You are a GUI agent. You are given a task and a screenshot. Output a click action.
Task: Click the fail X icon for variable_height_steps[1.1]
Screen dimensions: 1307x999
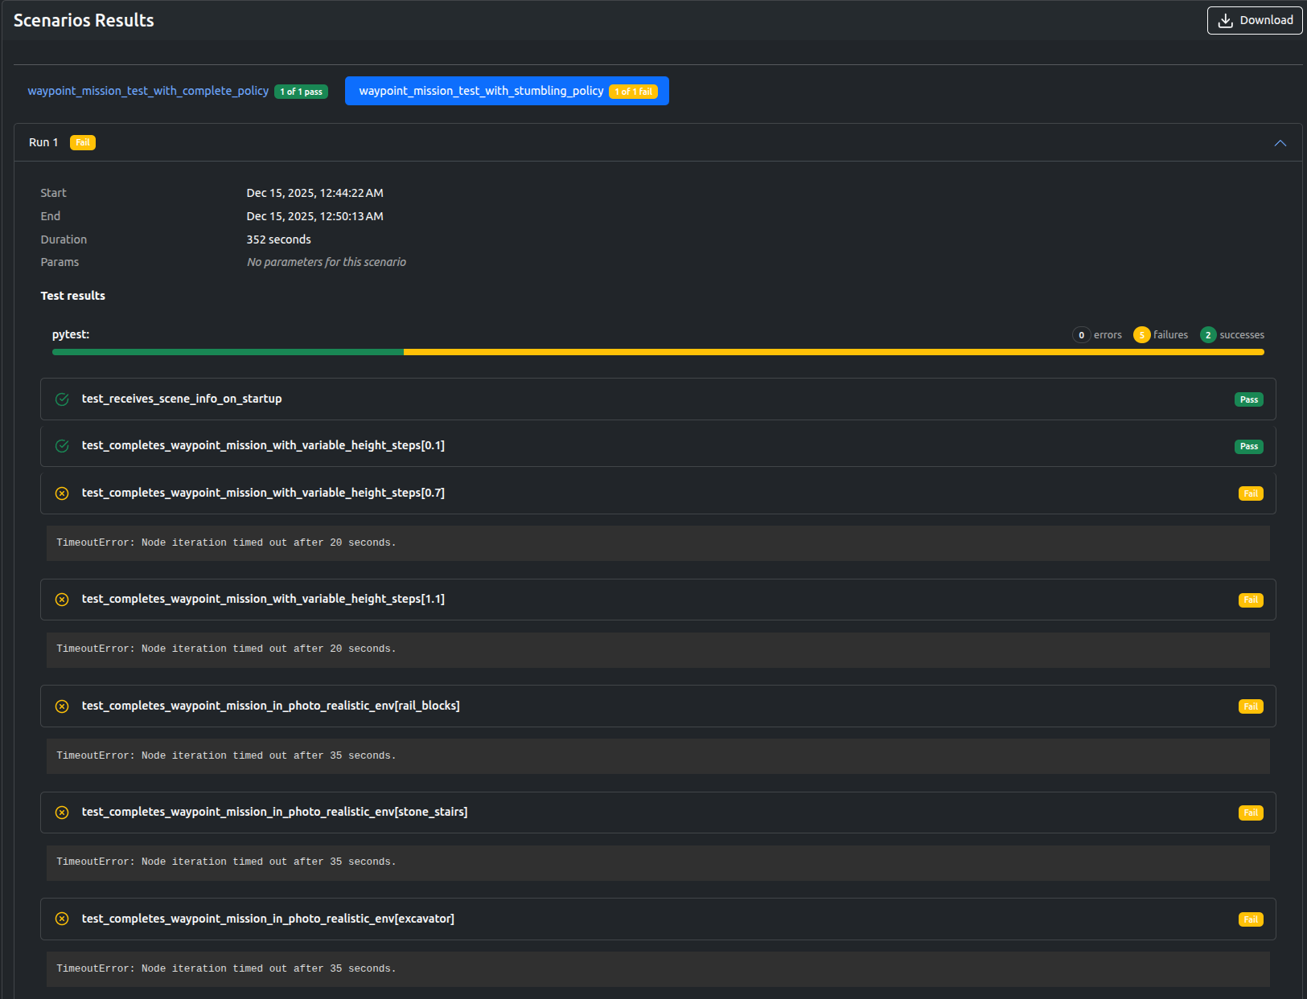click(x=62, y=600)
